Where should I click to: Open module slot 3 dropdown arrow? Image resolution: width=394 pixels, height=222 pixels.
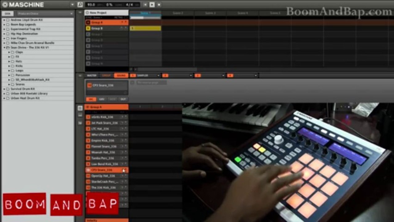click(223, 76)
